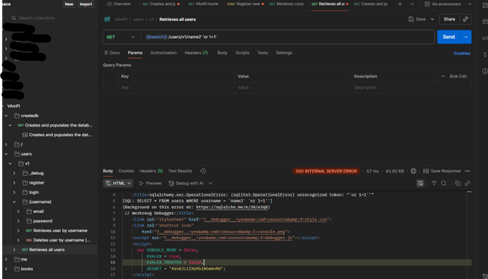Click the 500 INTERNAL SERVER ERROR status
This screenshot has width=488, height=279.
[326, 171]
